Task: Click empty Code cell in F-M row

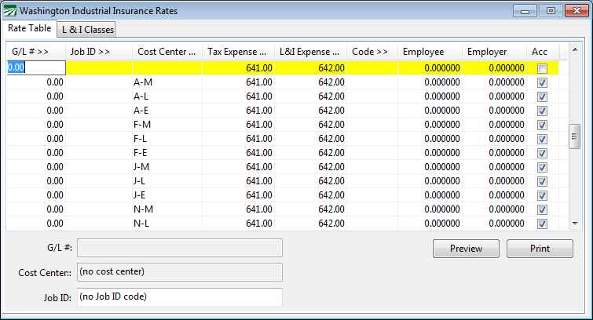Action: coord(372,125)
